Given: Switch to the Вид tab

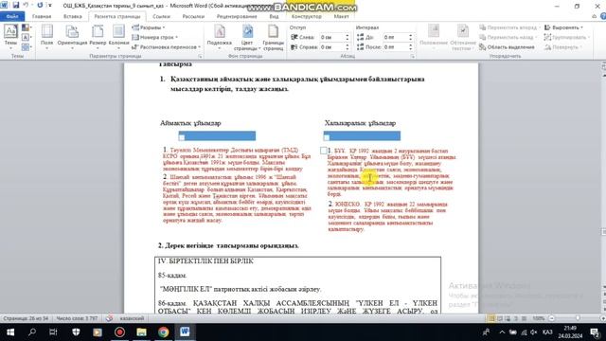Looking at the screenshot, I should point(274,17).
